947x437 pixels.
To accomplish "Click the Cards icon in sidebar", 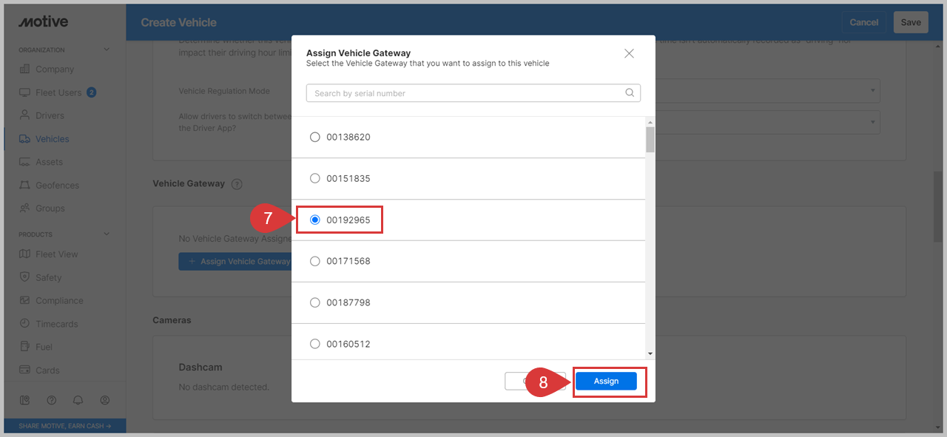I will (24, 370).
